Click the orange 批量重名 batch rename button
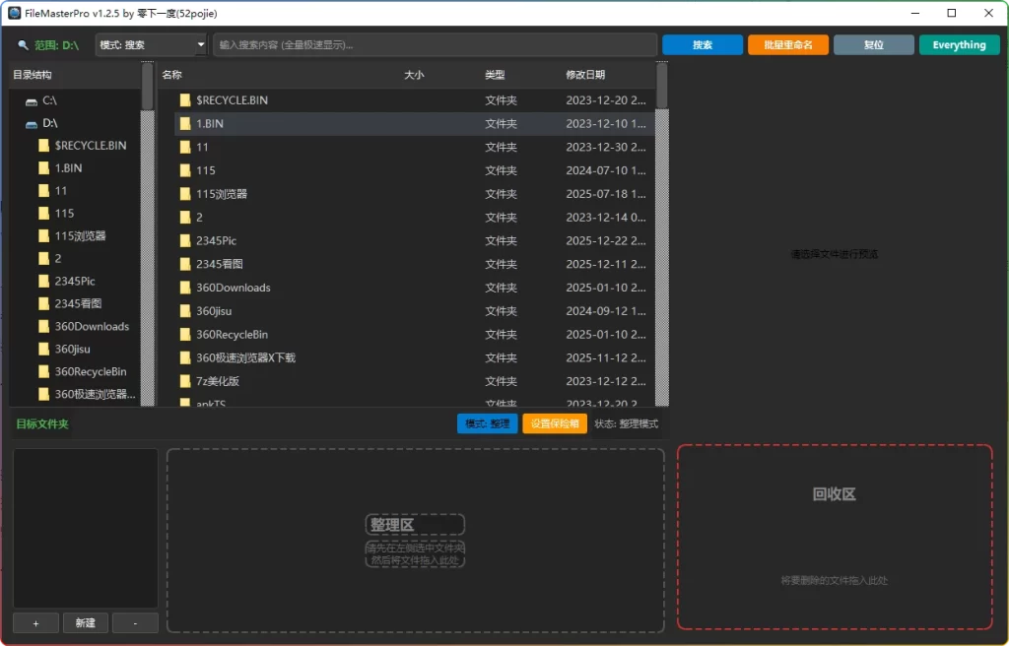 click(787, 44)
